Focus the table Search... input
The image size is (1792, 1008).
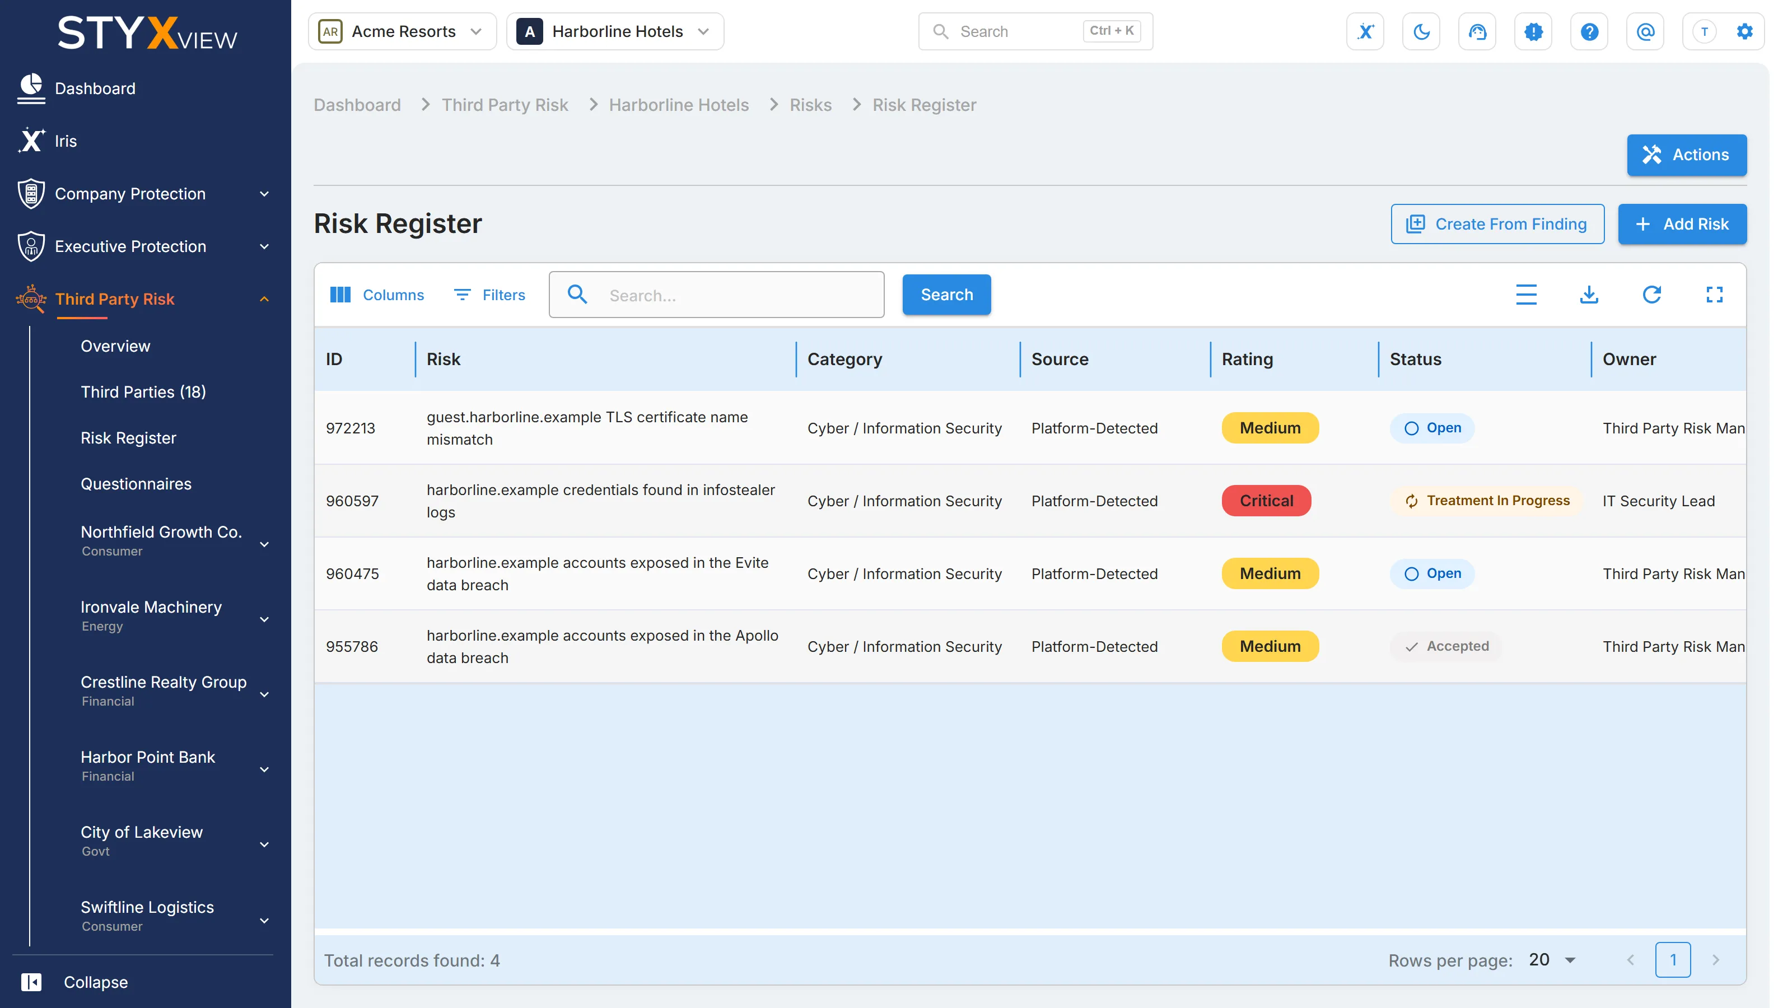(x=716, y=294)
